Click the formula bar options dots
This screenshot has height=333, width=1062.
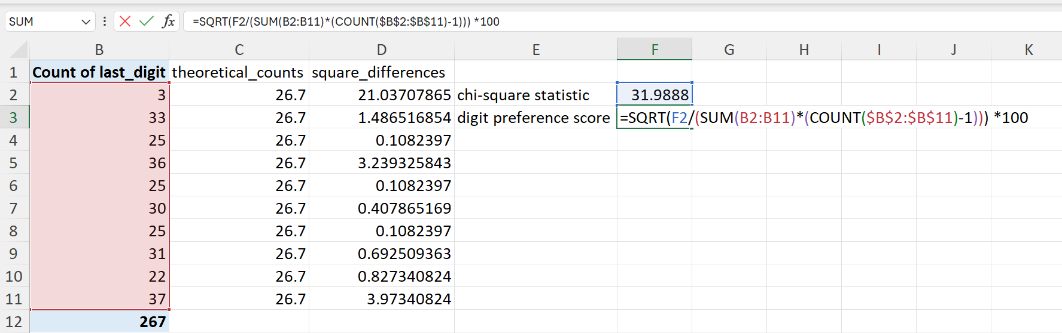pyautogui.click(x=105, y=21)
